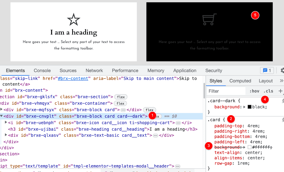The image size is (284, 172).
Task: Click the star icon in the white card preview
Action: [73, 19]
